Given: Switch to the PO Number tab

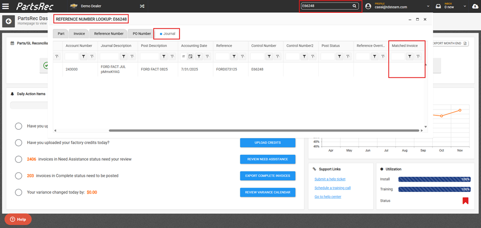Looking at the screenshot, I should [x=142, y=34].
